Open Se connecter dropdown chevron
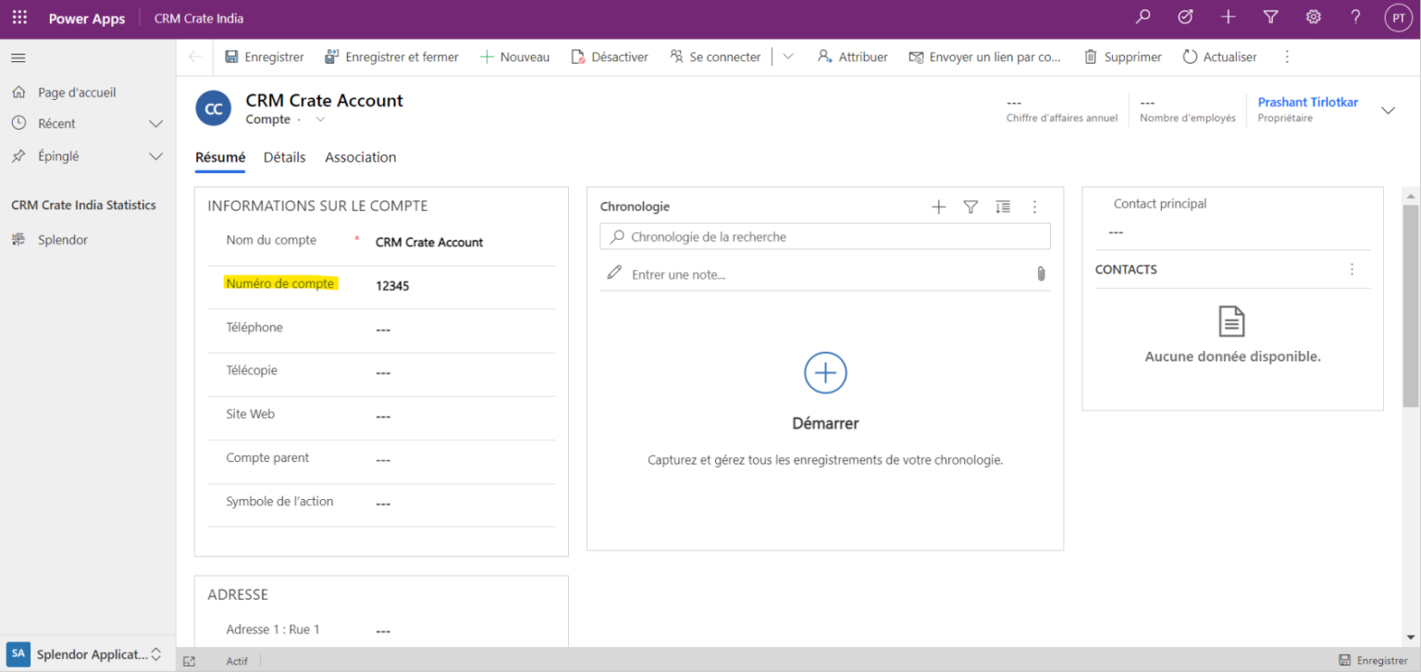 (x=787, y=56)
